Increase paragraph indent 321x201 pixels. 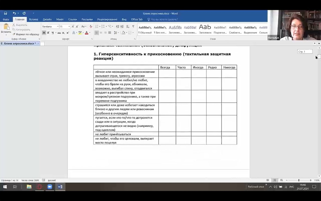coord(122,27)
